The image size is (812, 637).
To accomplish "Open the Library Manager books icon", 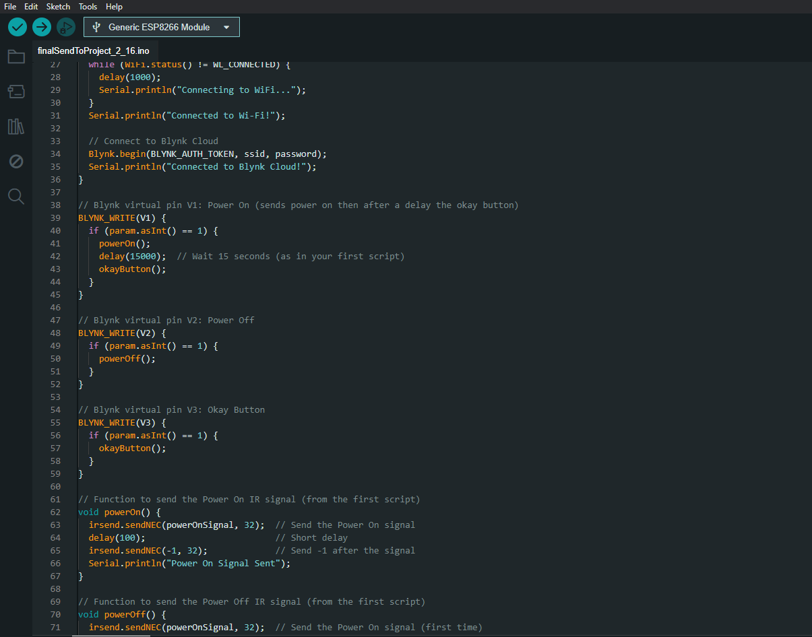I will [x=16, y=127].
